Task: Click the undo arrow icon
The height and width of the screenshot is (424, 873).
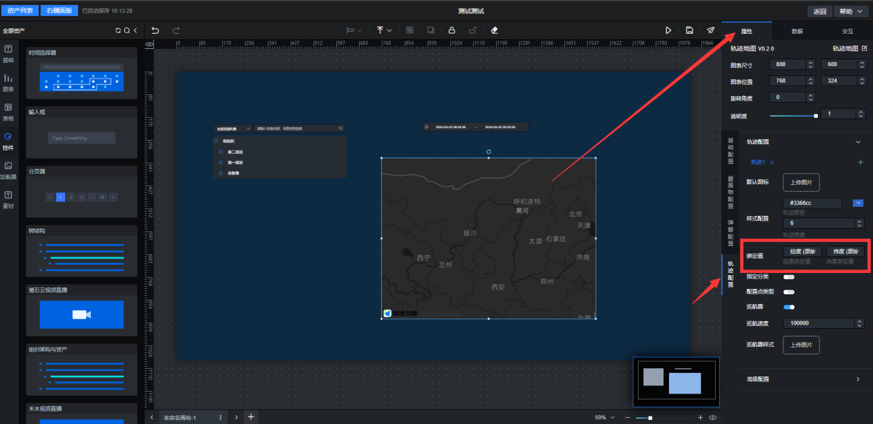Action: click(155, 30)
